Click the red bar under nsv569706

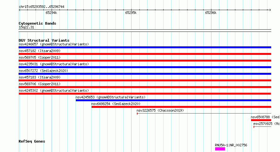(145, 87)
